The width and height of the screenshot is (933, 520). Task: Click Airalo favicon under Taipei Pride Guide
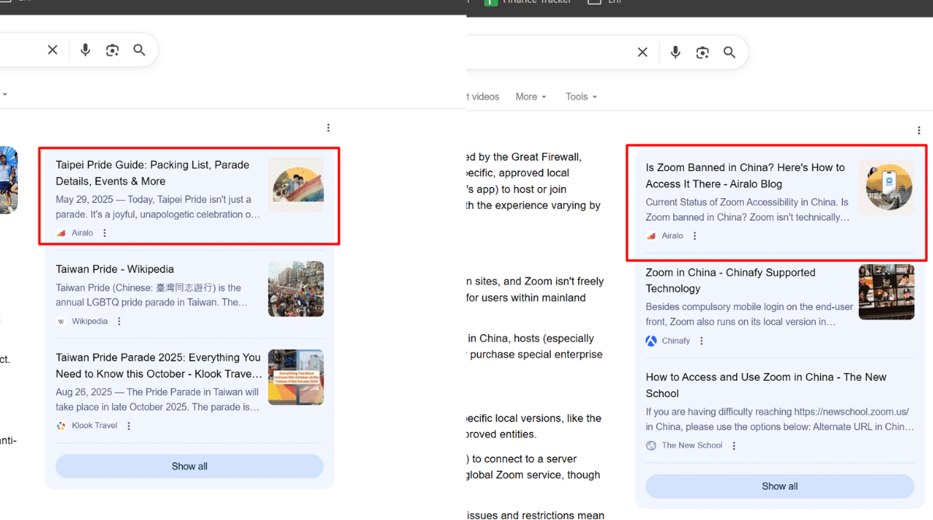pos(61,233)
